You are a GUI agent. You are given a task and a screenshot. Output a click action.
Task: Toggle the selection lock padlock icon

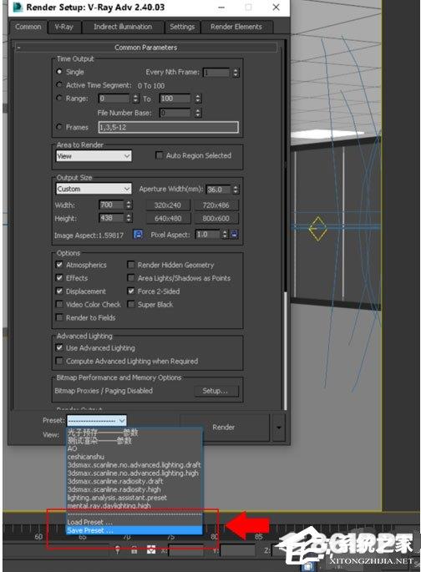coord(134,549)
